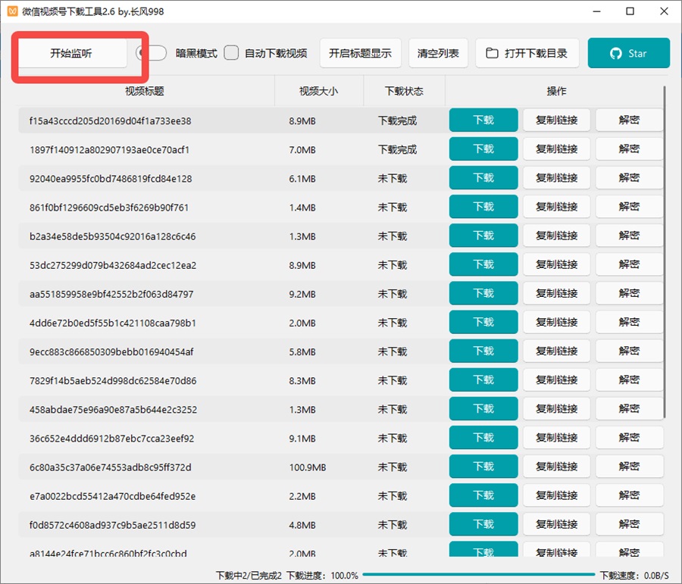Download video 4dd6e72b0ed5f55b1c421108caa798b1
Image resolution: width=682 pixels, height=584 pixels.
tap(483, 322)
